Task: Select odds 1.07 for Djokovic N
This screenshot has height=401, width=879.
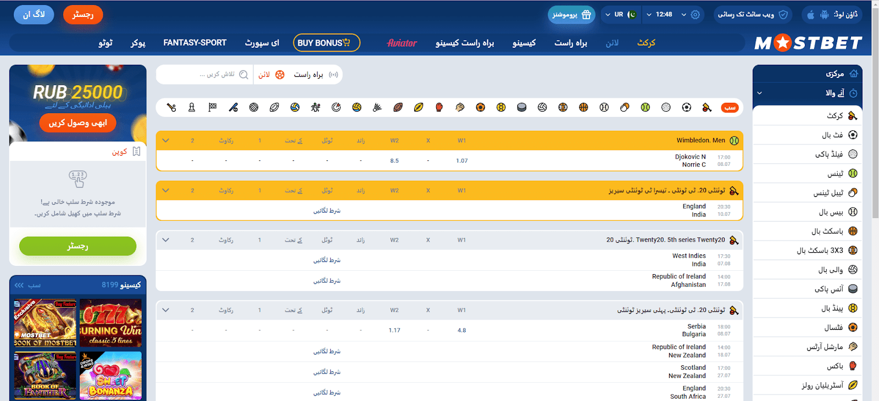Action: pos(462,161)
